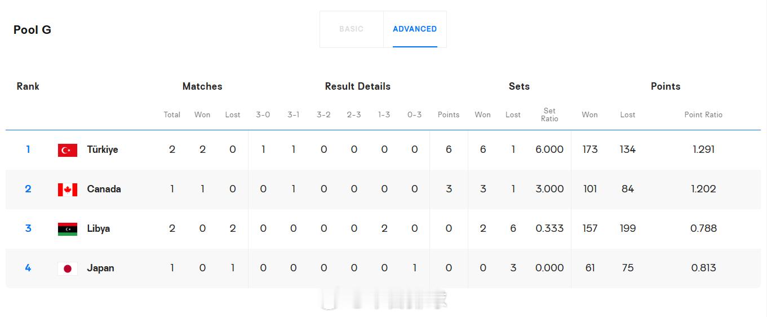The width and height of the screenshot is (767, 317).
Task: Click the Result Details group header
Action: coord(358,86)
